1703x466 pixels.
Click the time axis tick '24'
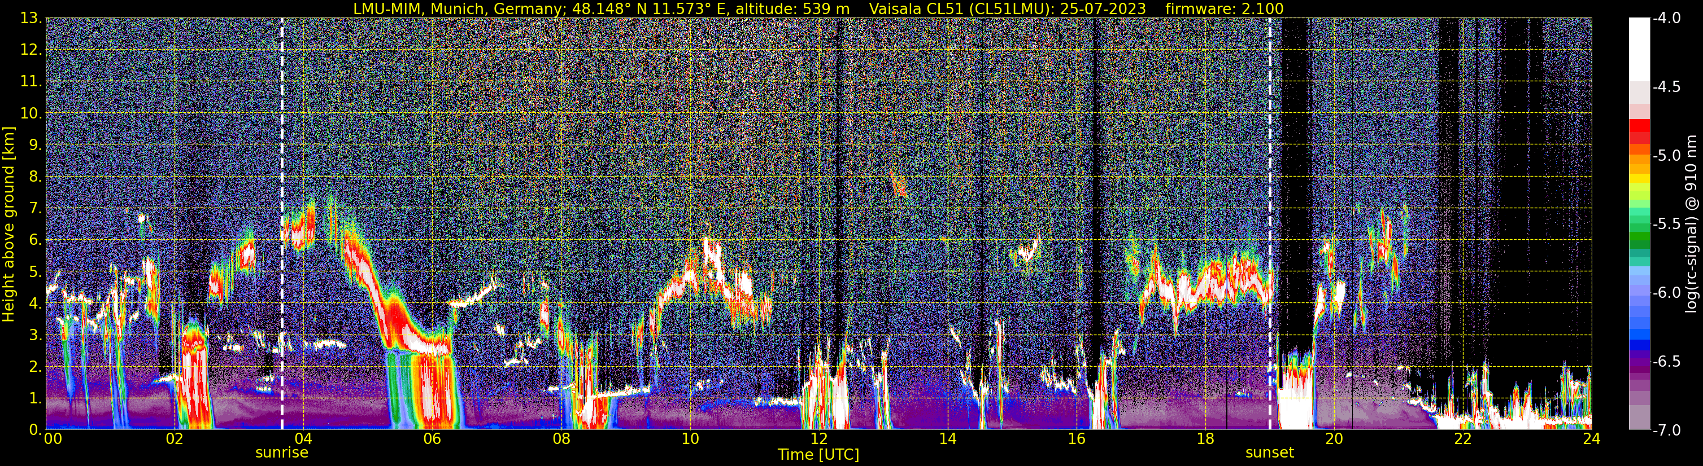coord(1591,439)
